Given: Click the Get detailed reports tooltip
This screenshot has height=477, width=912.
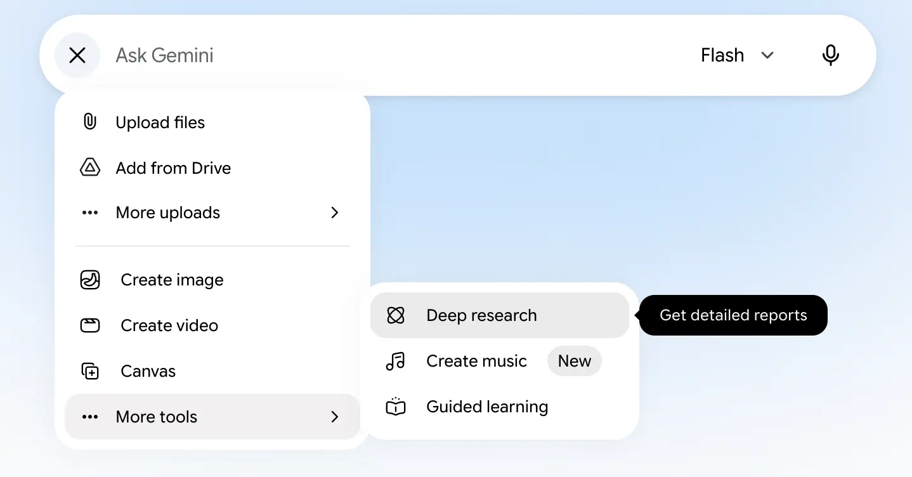Looking at the screenshot, I should click(733, 315).
